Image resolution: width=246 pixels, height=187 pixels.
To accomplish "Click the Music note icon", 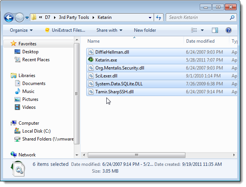I will tap(17, 91).
